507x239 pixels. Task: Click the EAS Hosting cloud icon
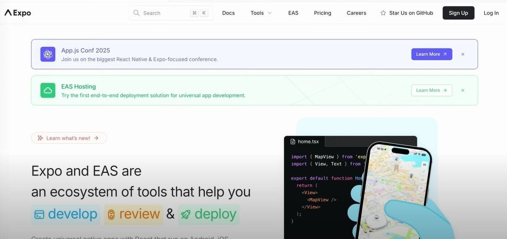48,90
